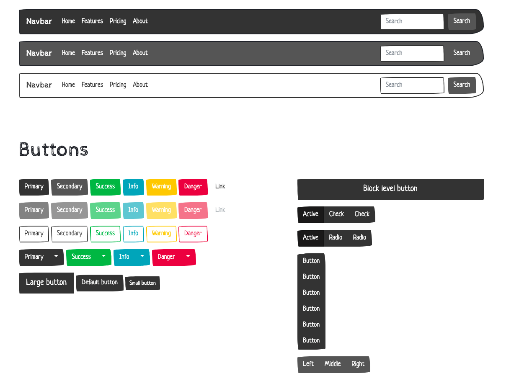Click the green outlined Success button
Image resolution: width=519 pixels, height=376 pixels.
pyautogui.click(x=105, y=234)
